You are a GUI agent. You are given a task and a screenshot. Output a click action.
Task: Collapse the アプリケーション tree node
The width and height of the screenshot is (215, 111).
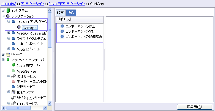3,16
